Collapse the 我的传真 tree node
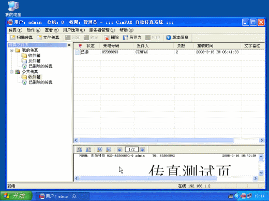Screen dimensions: 269x201 click(x=11, y=51)
